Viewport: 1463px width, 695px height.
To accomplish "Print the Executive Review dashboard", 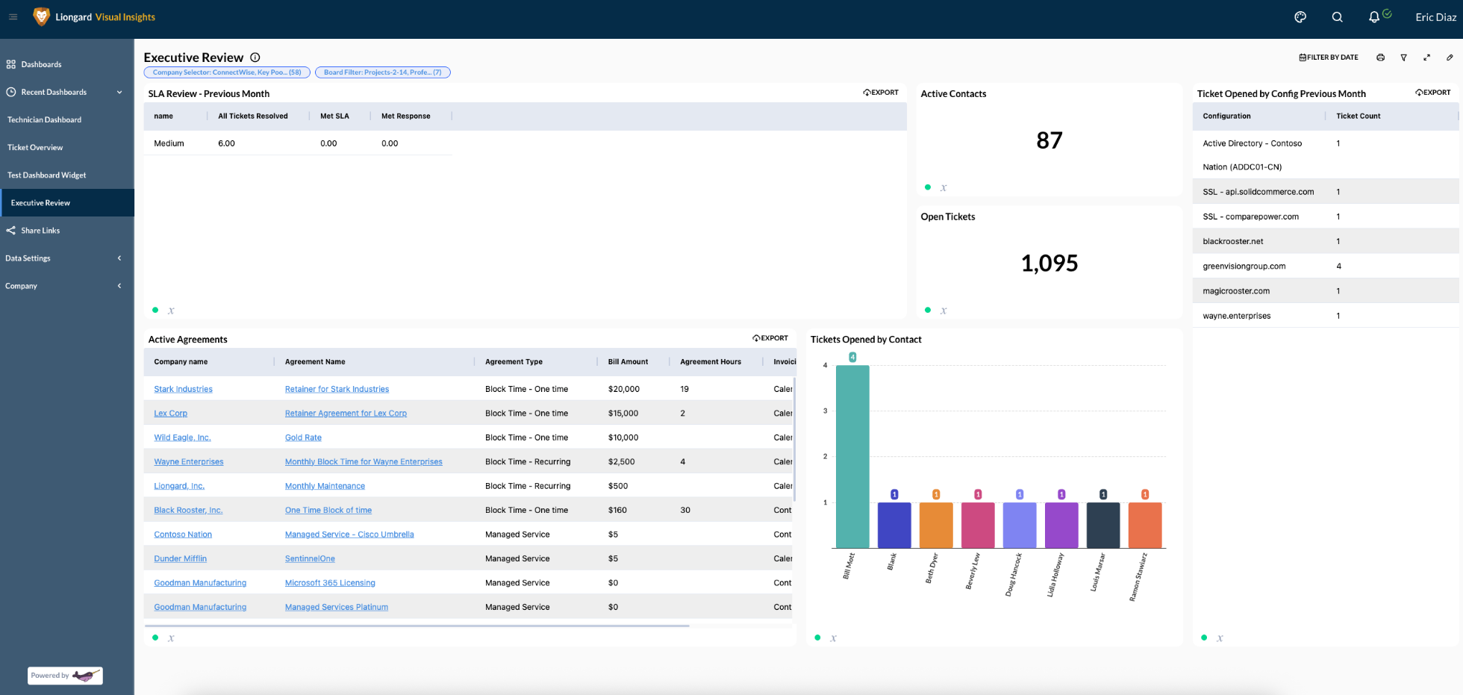I will pyautogui.click(x=1380, y=57).
